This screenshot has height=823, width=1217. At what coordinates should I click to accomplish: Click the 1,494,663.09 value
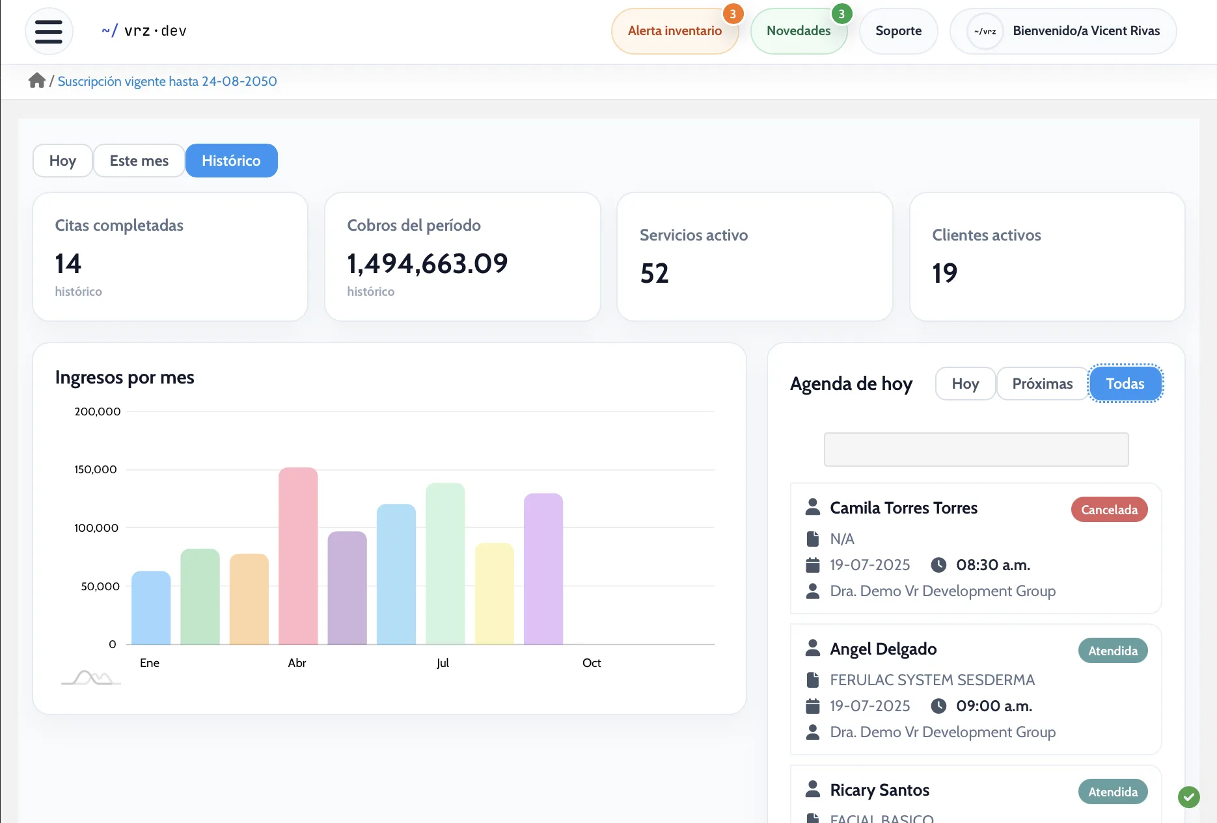click(428, 264)
